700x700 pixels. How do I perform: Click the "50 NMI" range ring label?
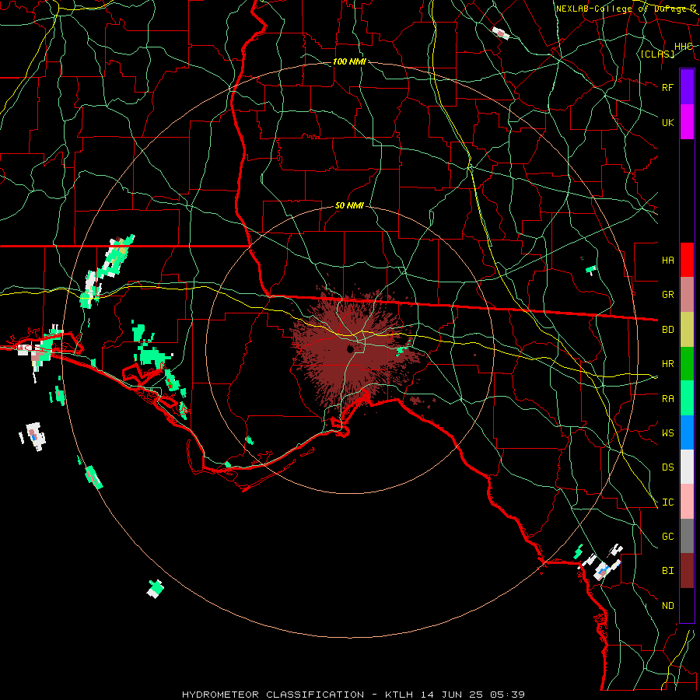(349, 205)
